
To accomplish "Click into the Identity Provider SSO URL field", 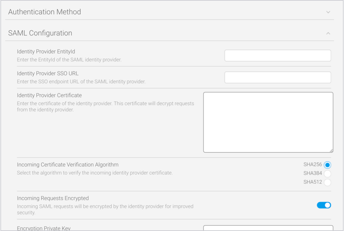I will [x=278, y=77].
